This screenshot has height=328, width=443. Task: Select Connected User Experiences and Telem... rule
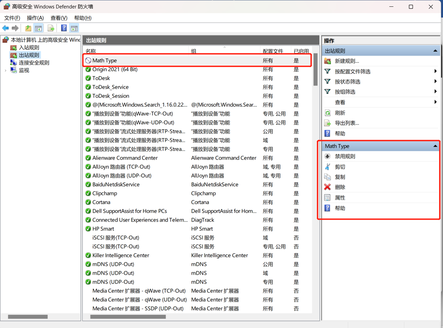pyautogui.click(x=140, y=220)
